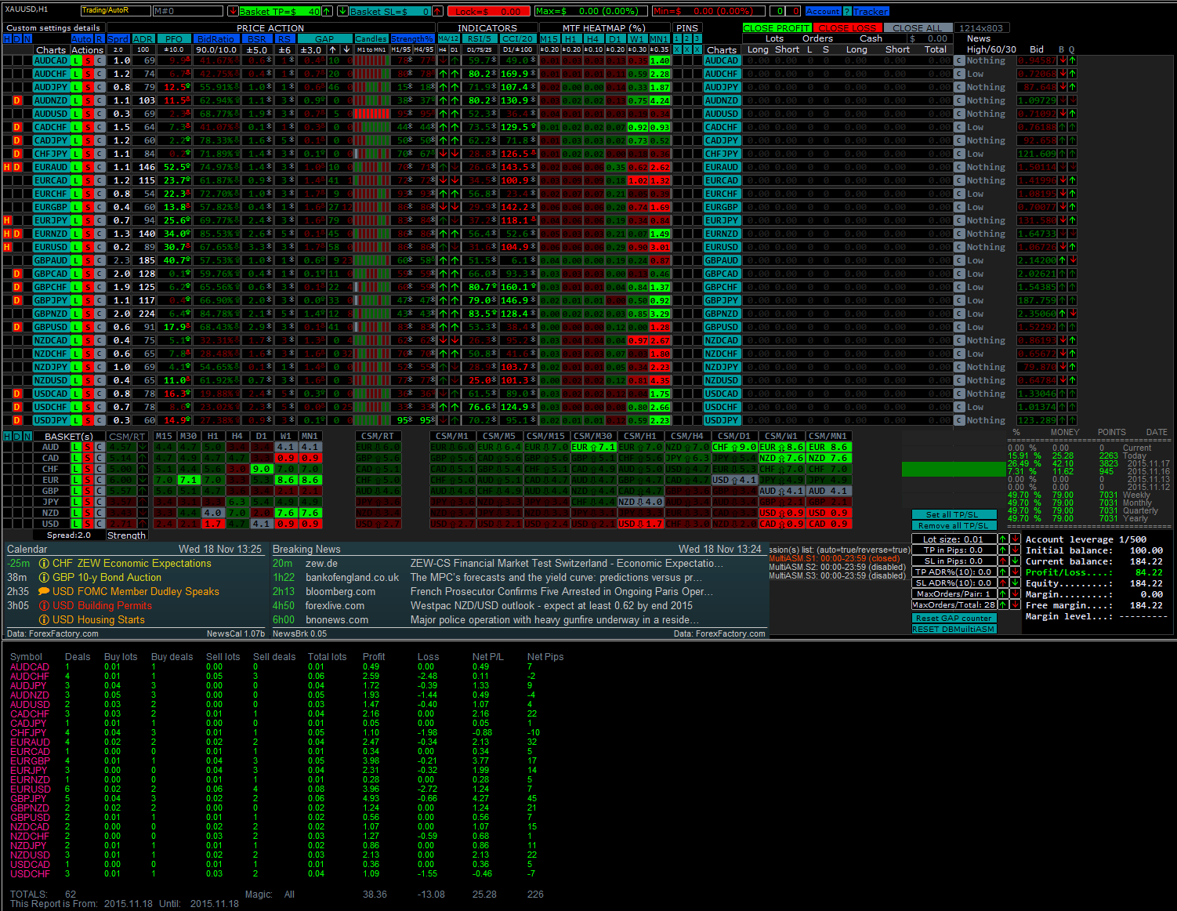Click the C close button for GBPJPY
The width and height of the screenshot is (1177, 911).
click(x=100, y=300)
